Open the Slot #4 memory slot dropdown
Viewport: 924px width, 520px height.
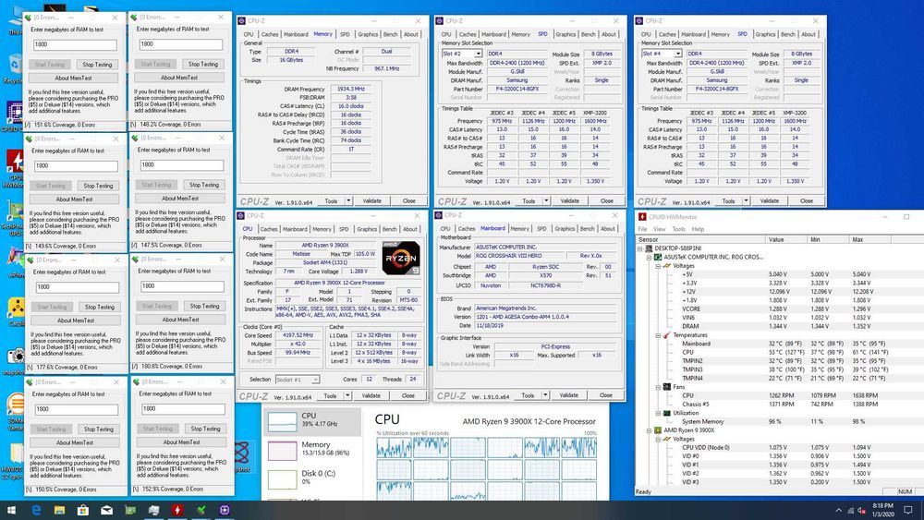678,54
